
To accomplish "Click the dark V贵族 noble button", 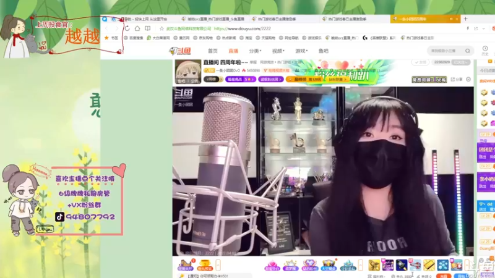I will (x=213, y=79).
